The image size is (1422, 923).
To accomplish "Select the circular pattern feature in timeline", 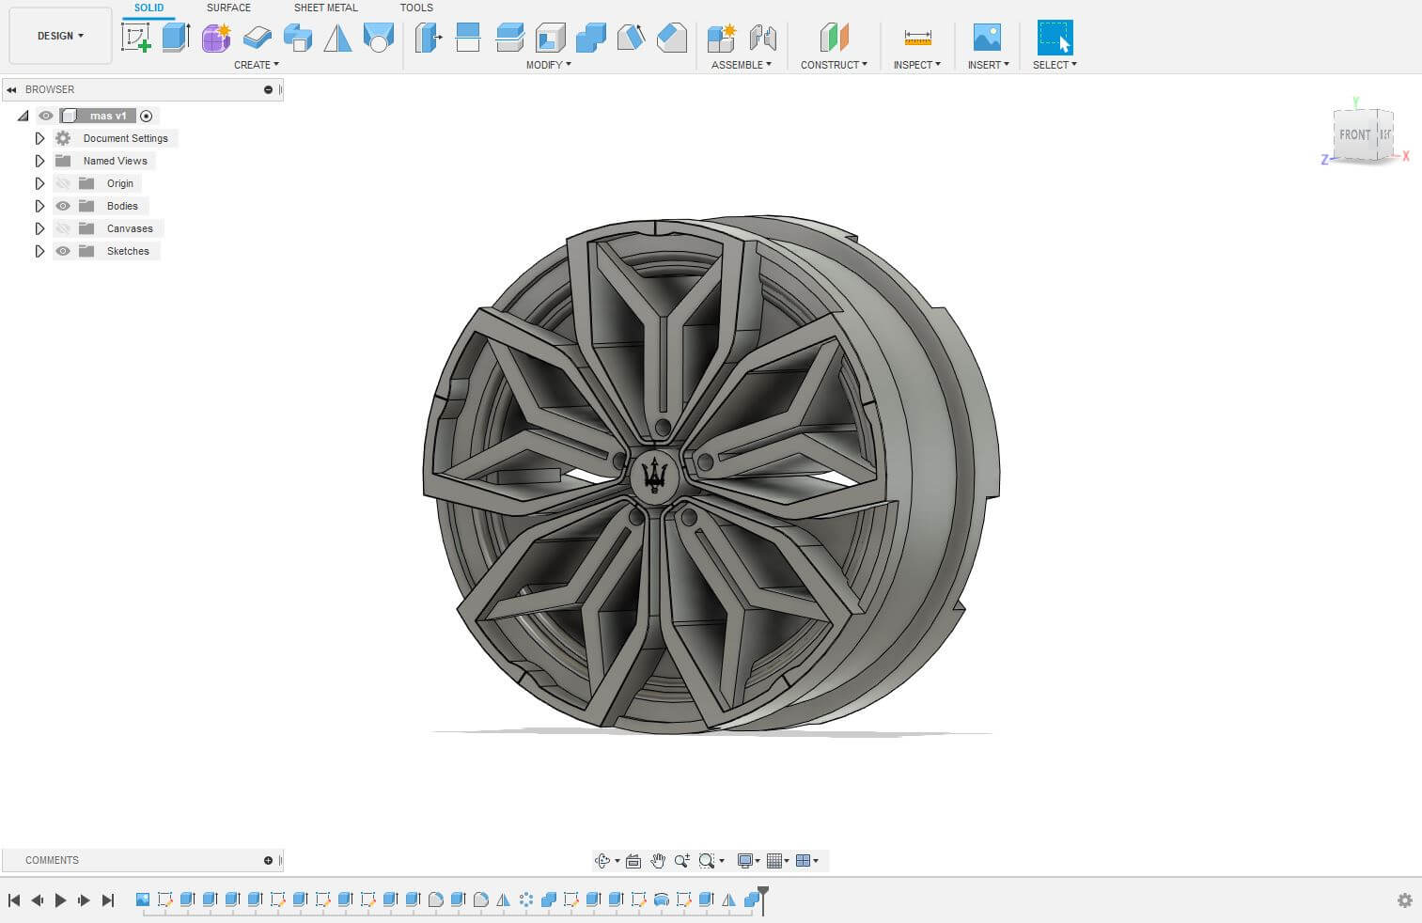I will (x=526, y=900).
